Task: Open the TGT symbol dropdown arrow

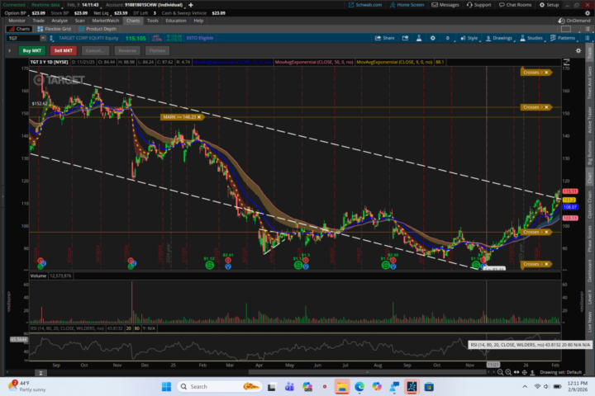Action: (x=42, y=38)
